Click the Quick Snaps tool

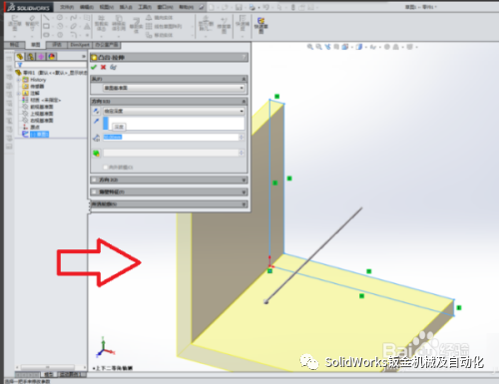pos(243,24)
